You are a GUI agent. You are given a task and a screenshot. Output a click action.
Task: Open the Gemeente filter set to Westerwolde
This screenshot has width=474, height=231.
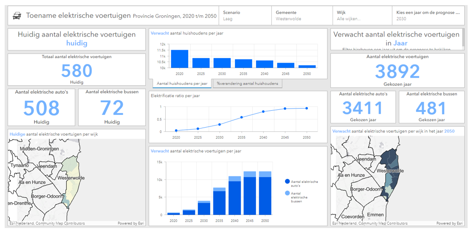[x=302, y=16]
